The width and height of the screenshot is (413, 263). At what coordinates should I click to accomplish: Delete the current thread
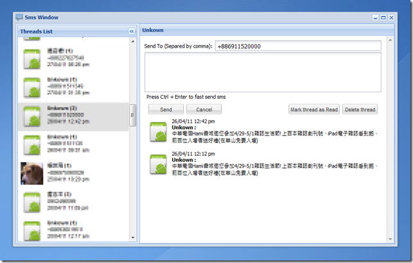(360, 109)
